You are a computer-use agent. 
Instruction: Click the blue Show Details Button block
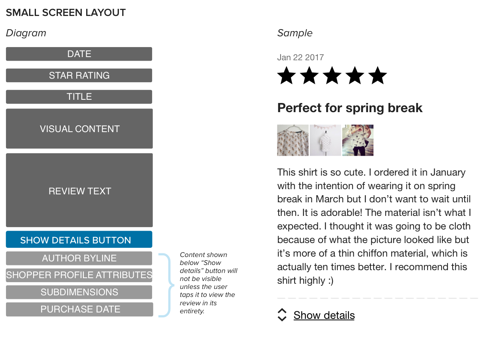pos(79,240)
